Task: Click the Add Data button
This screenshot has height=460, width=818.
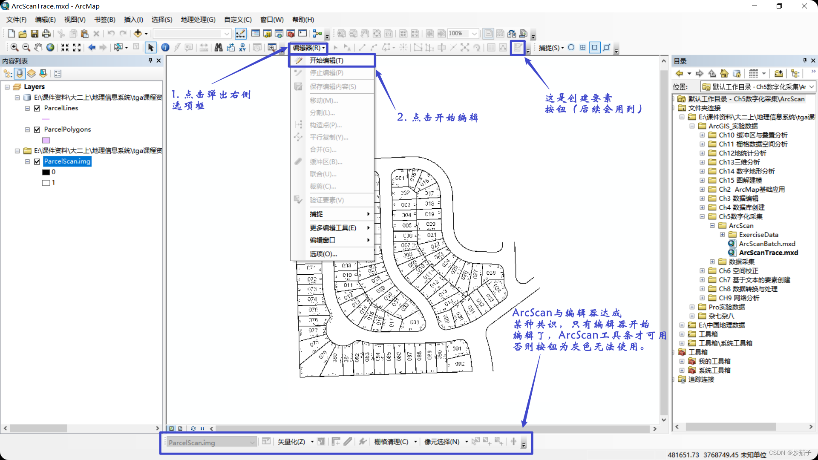Action: pyautogui.click(x=138, y=34)
